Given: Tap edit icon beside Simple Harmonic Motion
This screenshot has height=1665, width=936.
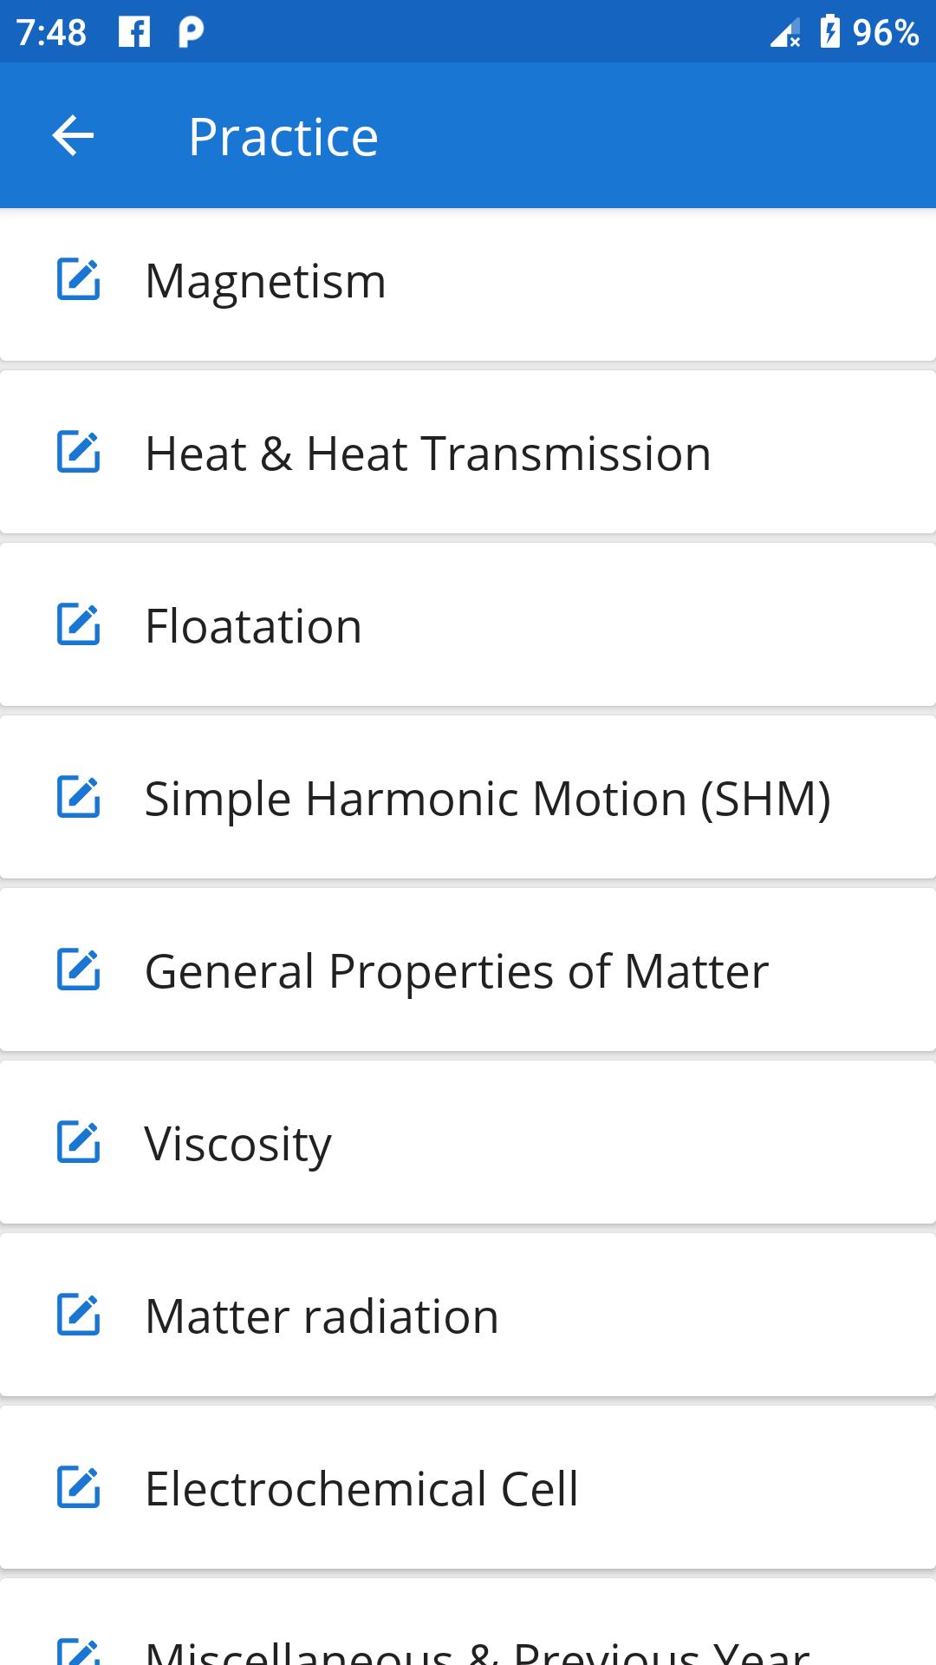Looking at the screenshot, I should pyautogui.click(x=79, y=797).
